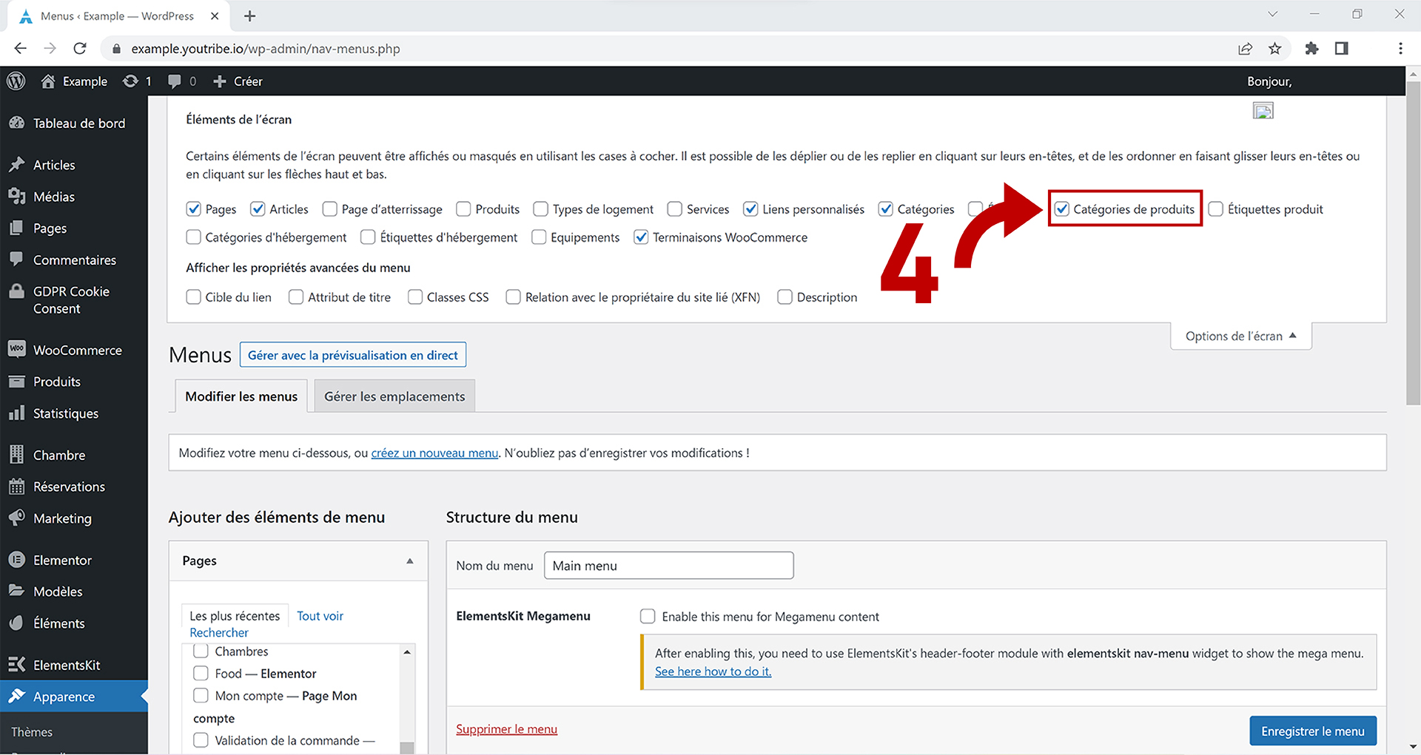The width and height of the screenshot is (1421, 755).
Task: Enable the Produits screen element checkbox
Action: point(464,209)
